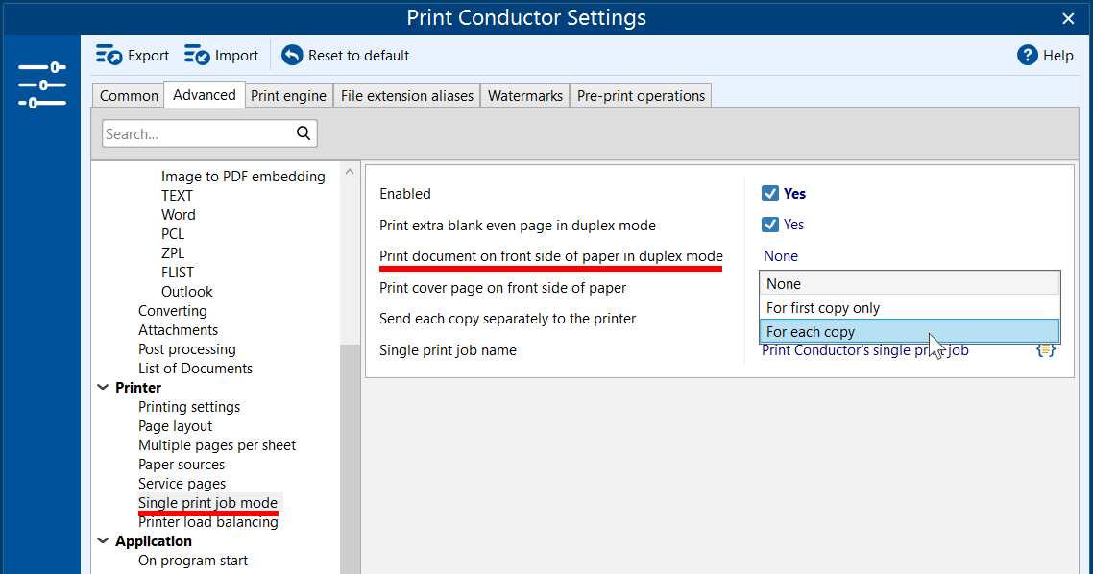Switch to the Common tab
This screenshot has height=574, width=1093.
129,95
